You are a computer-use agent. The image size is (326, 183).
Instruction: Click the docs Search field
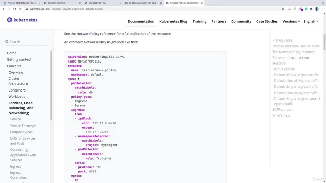coord(26,42)
